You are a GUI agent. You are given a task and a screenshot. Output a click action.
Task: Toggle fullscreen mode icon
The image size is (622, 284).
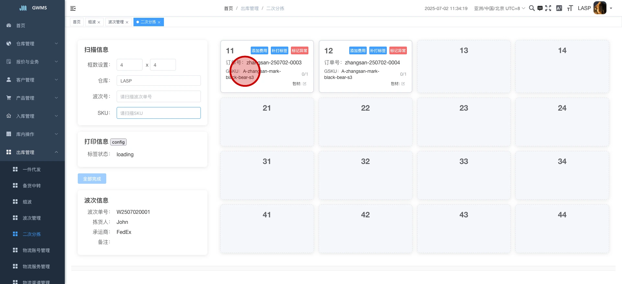[x=548, y=8]
